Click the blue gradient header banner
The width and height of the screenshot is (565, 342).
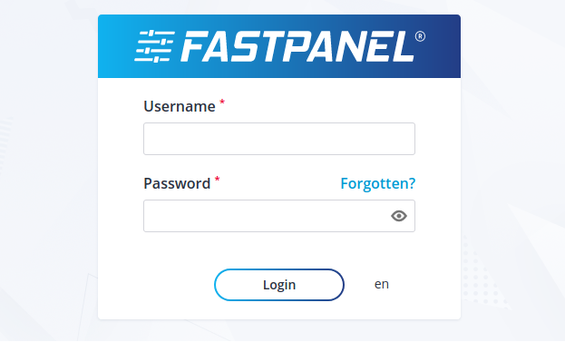click(279, 46)
